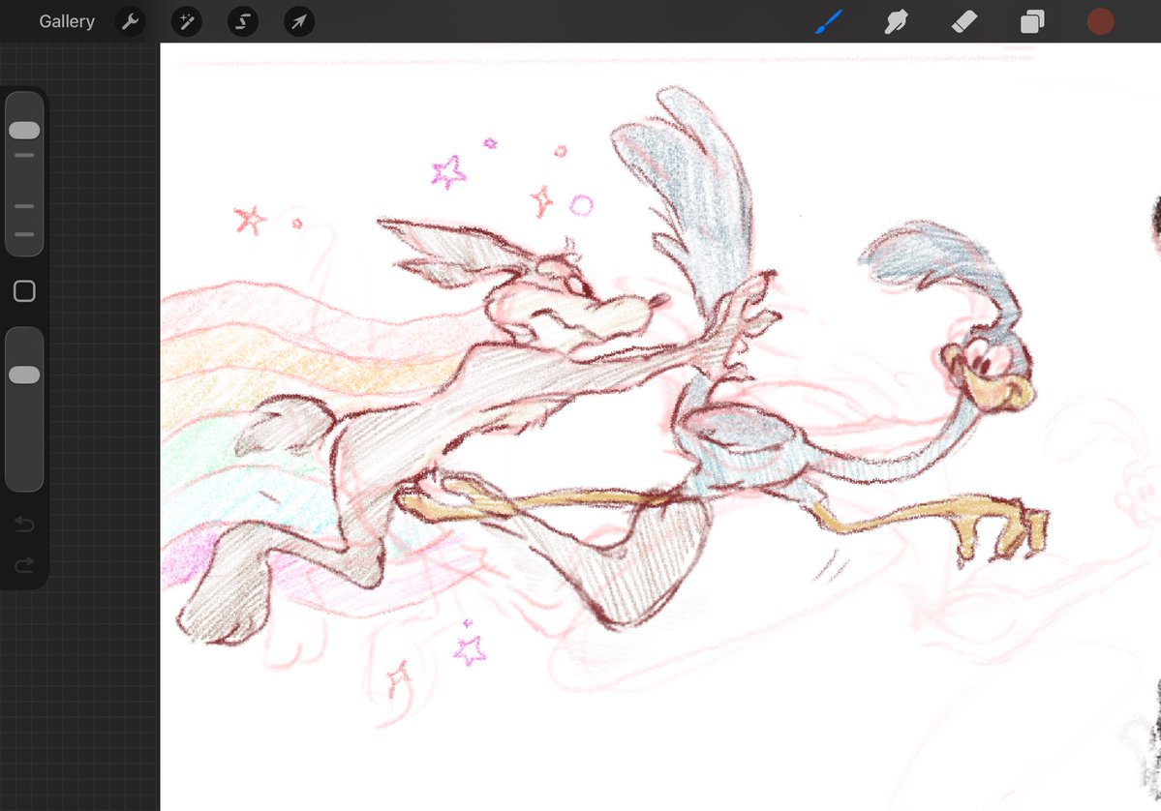The image size is (1161, 811).
Task: Tap the Modify square button in sidebar
Action: (24, 290)
